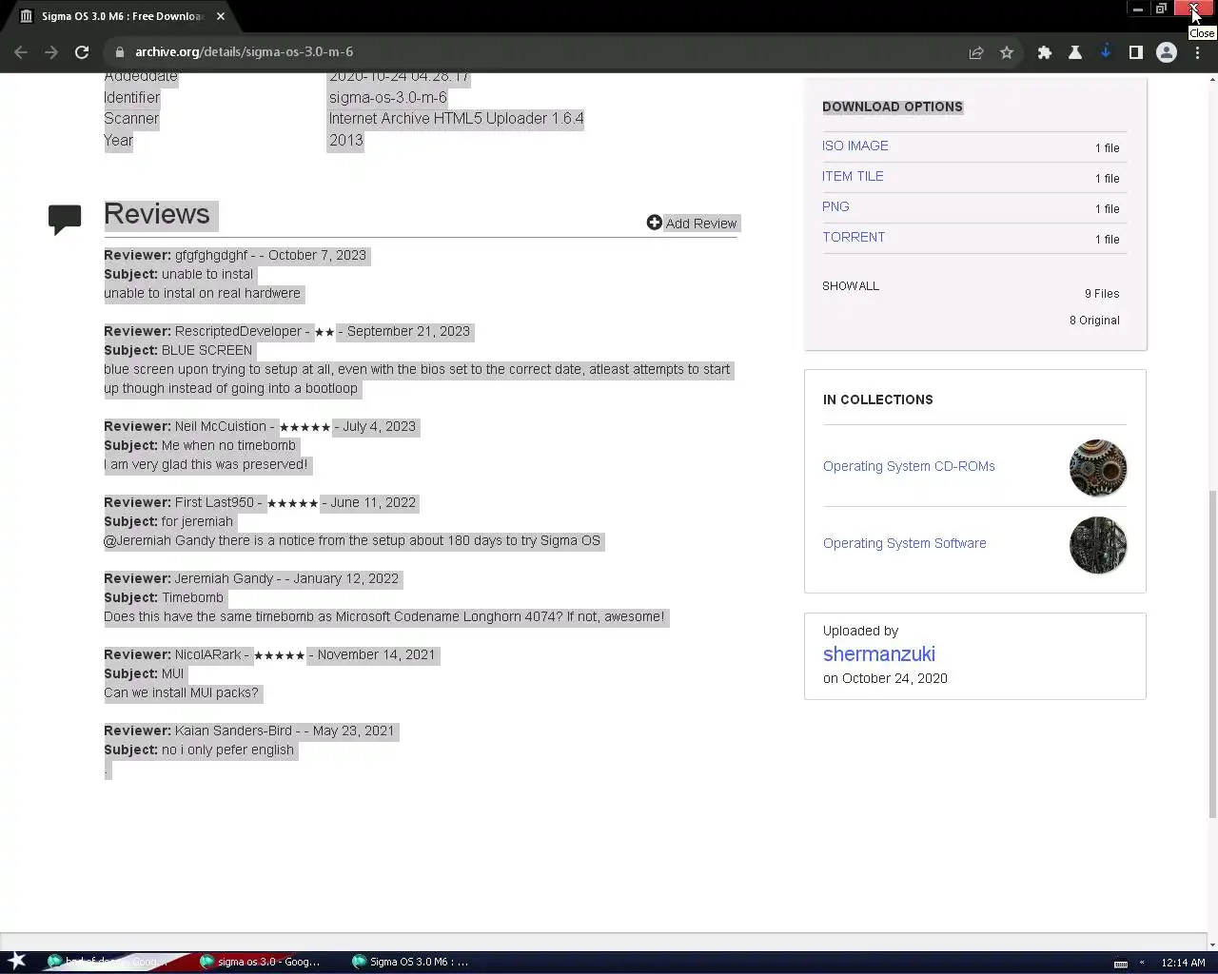Click the subject text BLUE SCREEN

206,350
